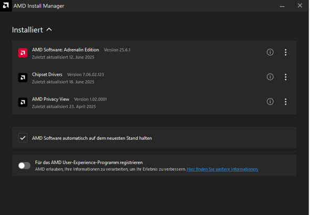Collapse the Installiert section chevron
Viewport: 310px width, 215px height.
49,29
